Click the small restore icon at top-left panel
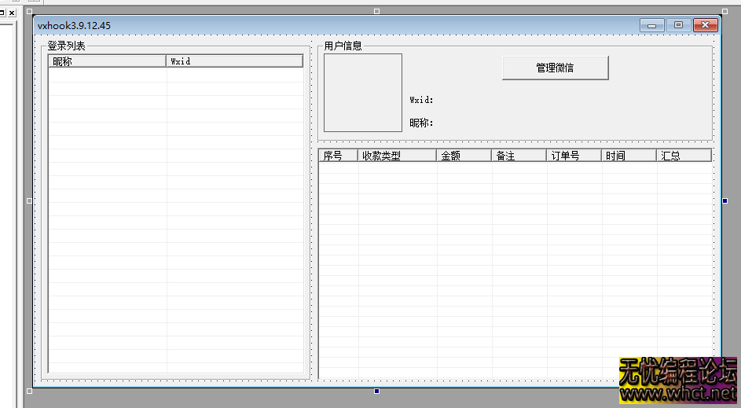The height and width of the screenshot is (408, 741). [x=2, y=13]
